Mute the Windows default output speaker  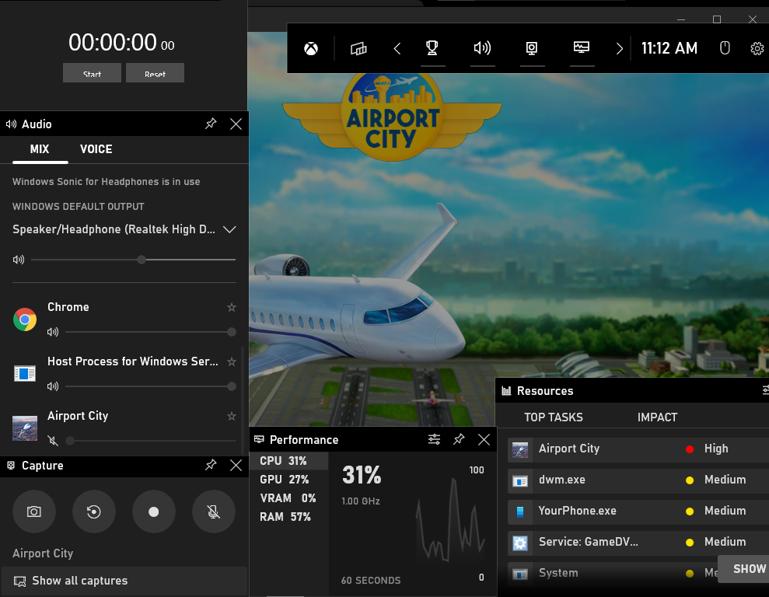click(19, 260)
